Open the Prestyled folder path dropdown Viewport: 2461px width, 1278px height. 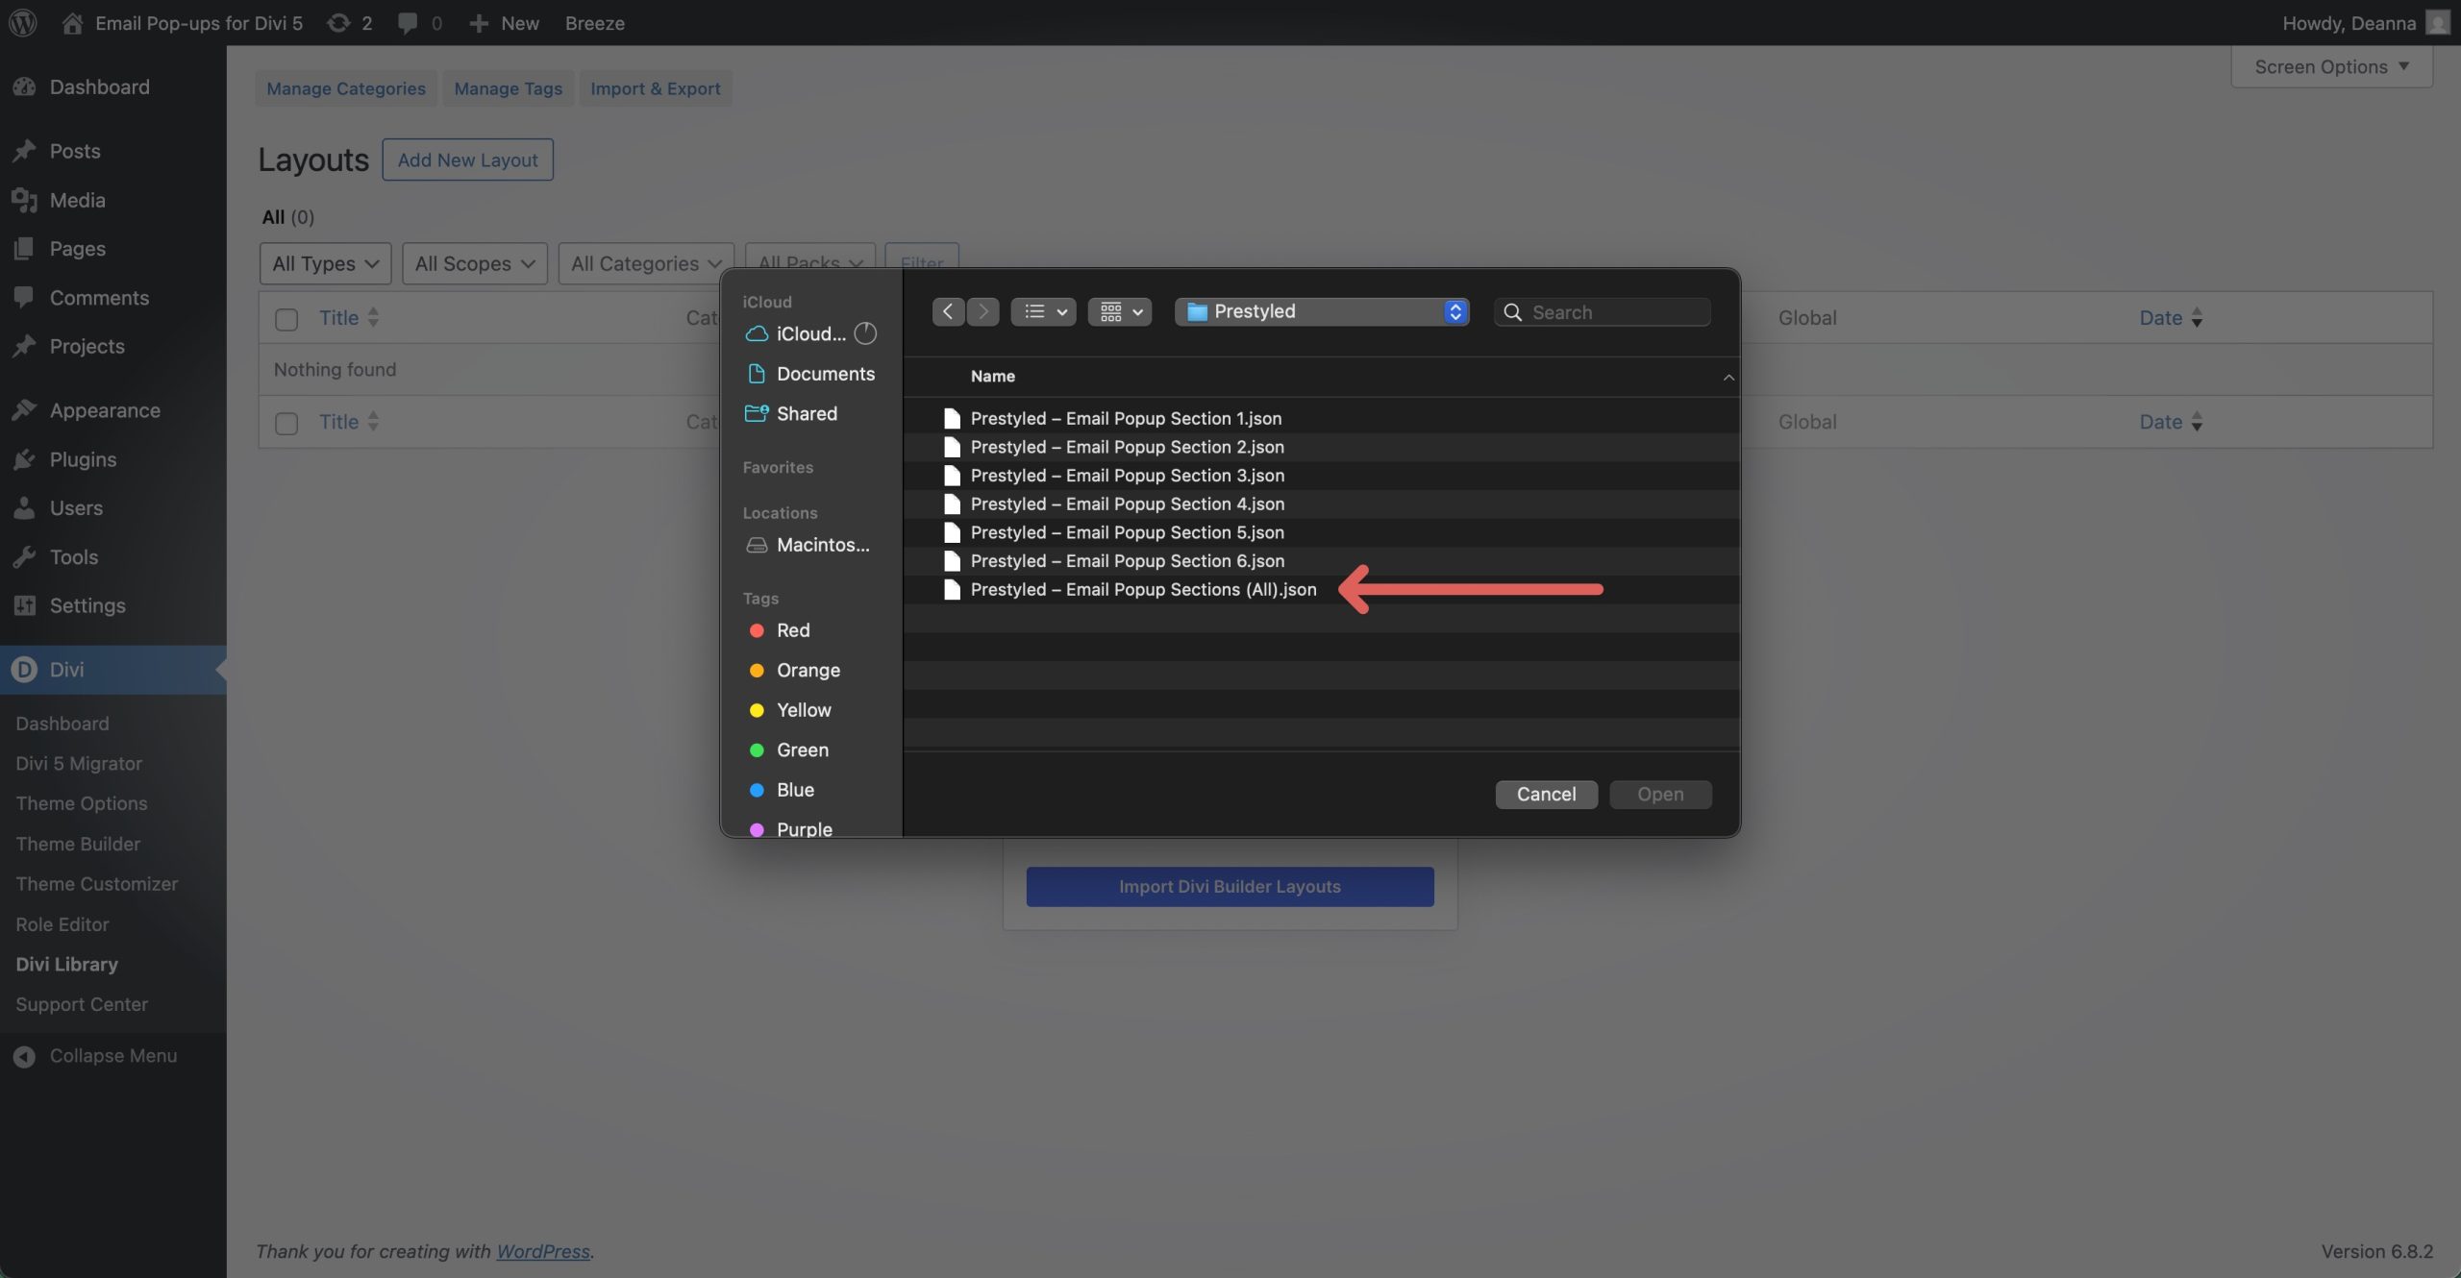coord(1322,310)
